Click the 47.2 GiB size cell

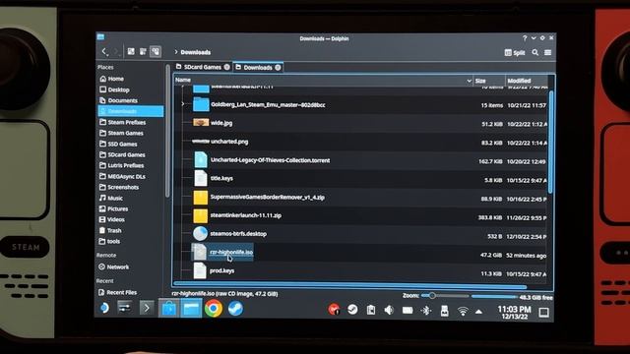click(x=491, y=255)
